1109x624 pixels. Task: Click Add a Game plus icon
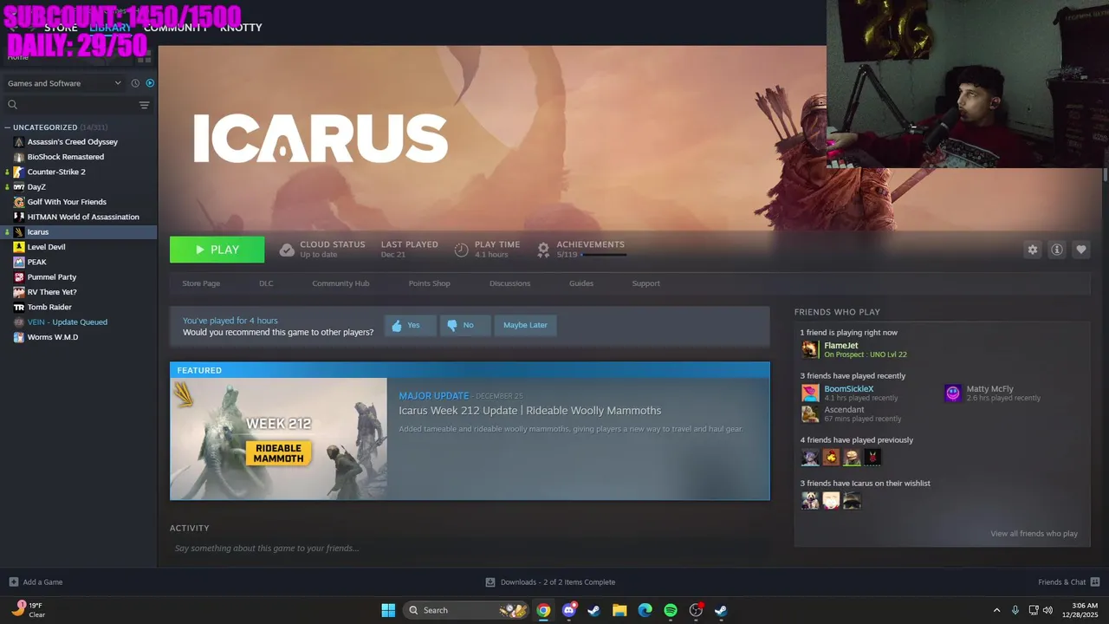(x=13, y=582)
